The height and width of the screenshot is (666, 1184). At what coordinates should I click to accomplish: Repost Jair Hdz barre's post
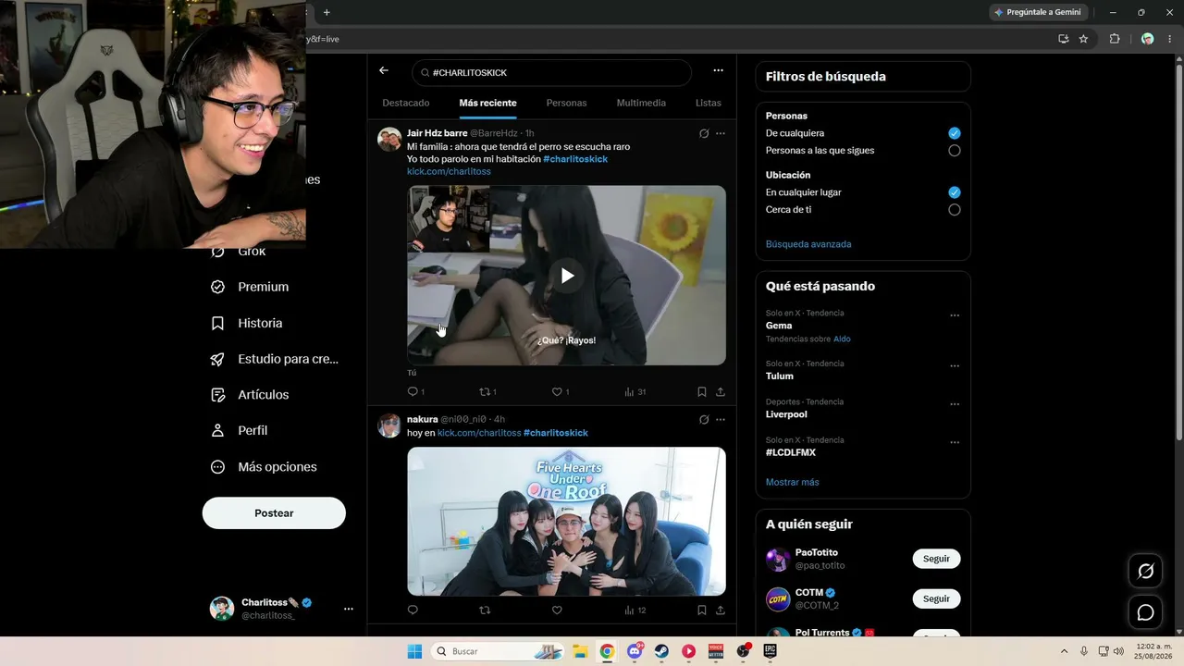[485, 391]
